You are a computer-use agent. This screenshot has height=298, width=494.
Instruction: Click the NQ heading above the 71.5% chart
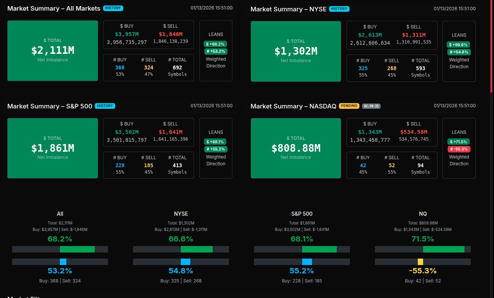423,214
